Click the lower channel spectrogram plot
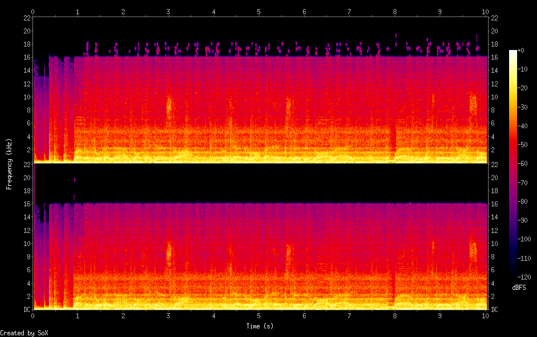The image size is (537, 337). 260,236
